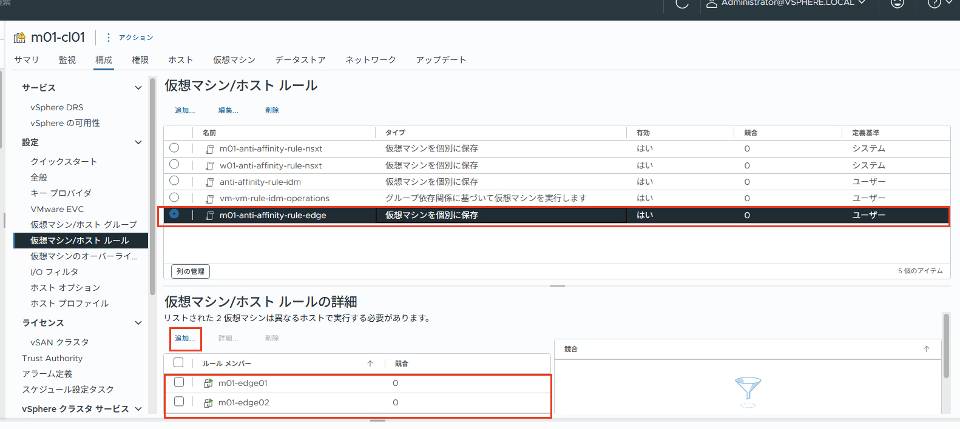Open the actions kebab menu icon
Image resolution: width=960 pixels, height=429 pixels.
coord(108,38)
